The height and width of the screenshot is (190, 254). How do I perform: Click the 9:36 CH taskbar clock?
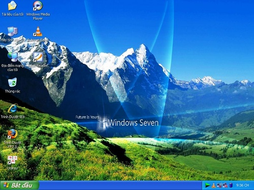[242, 185]
